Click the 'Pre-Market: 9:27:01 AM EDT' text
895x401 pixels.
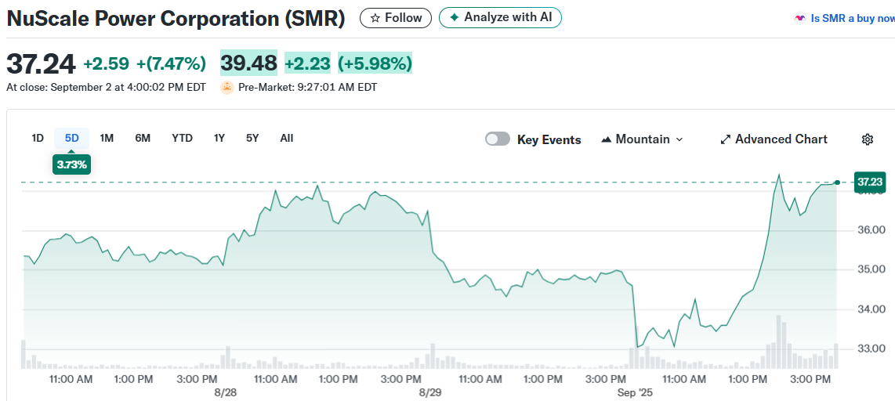pos(308,88)
